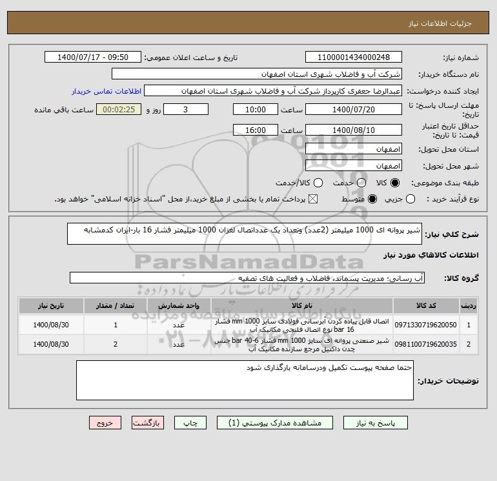Click the remaining days field showing 3
The image size is (497, 481).
186,109
